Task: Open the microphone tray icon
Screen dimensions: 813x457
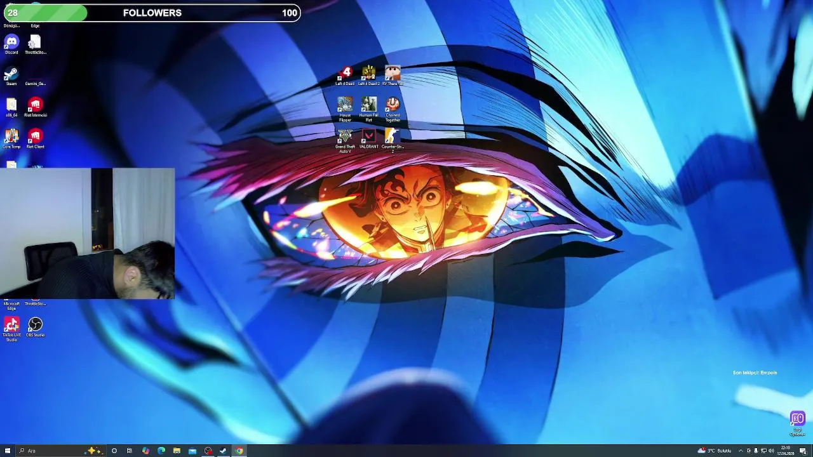Action: [x=756, y=451]
